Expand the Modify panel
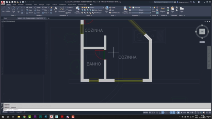212x119 pixels. coord(39,16)
